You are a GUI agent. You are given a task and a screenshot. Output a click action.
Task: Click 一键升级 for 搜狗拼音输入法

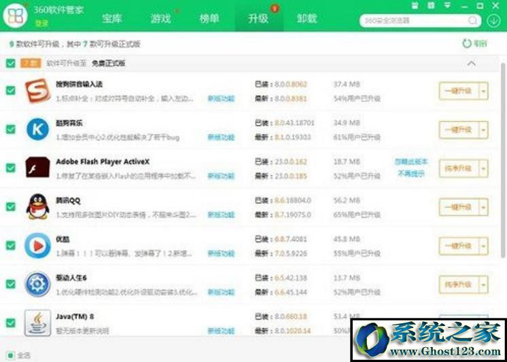(x=459, y=91)
